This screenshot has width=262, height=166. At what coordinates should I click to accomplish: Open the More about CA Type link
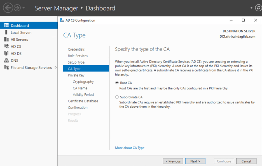[x=130, y=148]
